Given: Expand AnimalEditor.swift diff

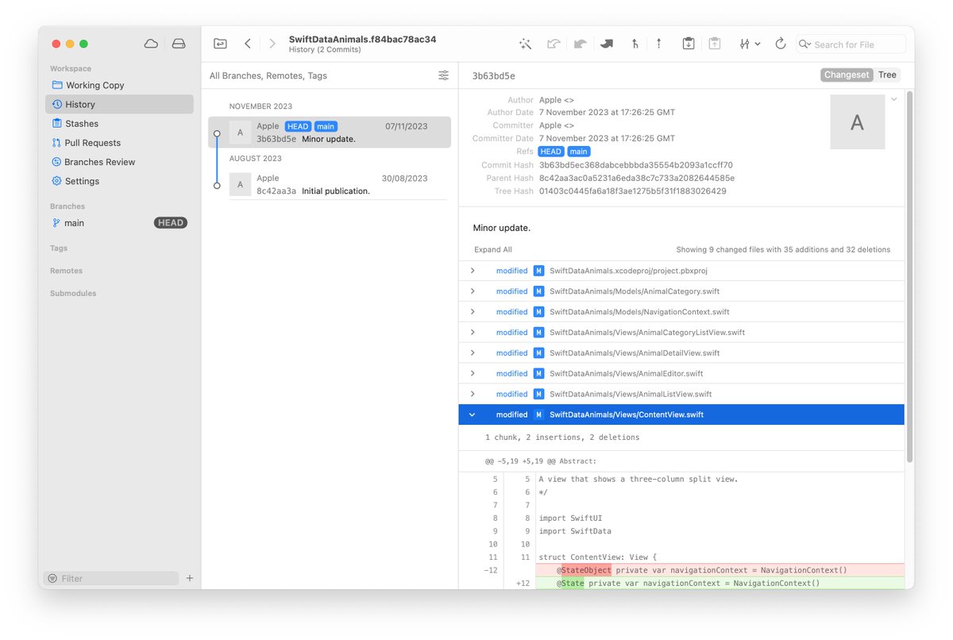Looking at the screenshot, I should click(473, 374).
